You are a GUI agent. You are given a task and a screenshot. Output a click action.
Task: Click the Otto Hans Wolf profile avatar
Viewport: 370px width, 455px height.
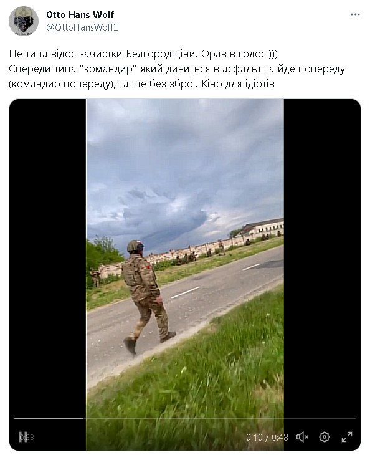[24, 21]
